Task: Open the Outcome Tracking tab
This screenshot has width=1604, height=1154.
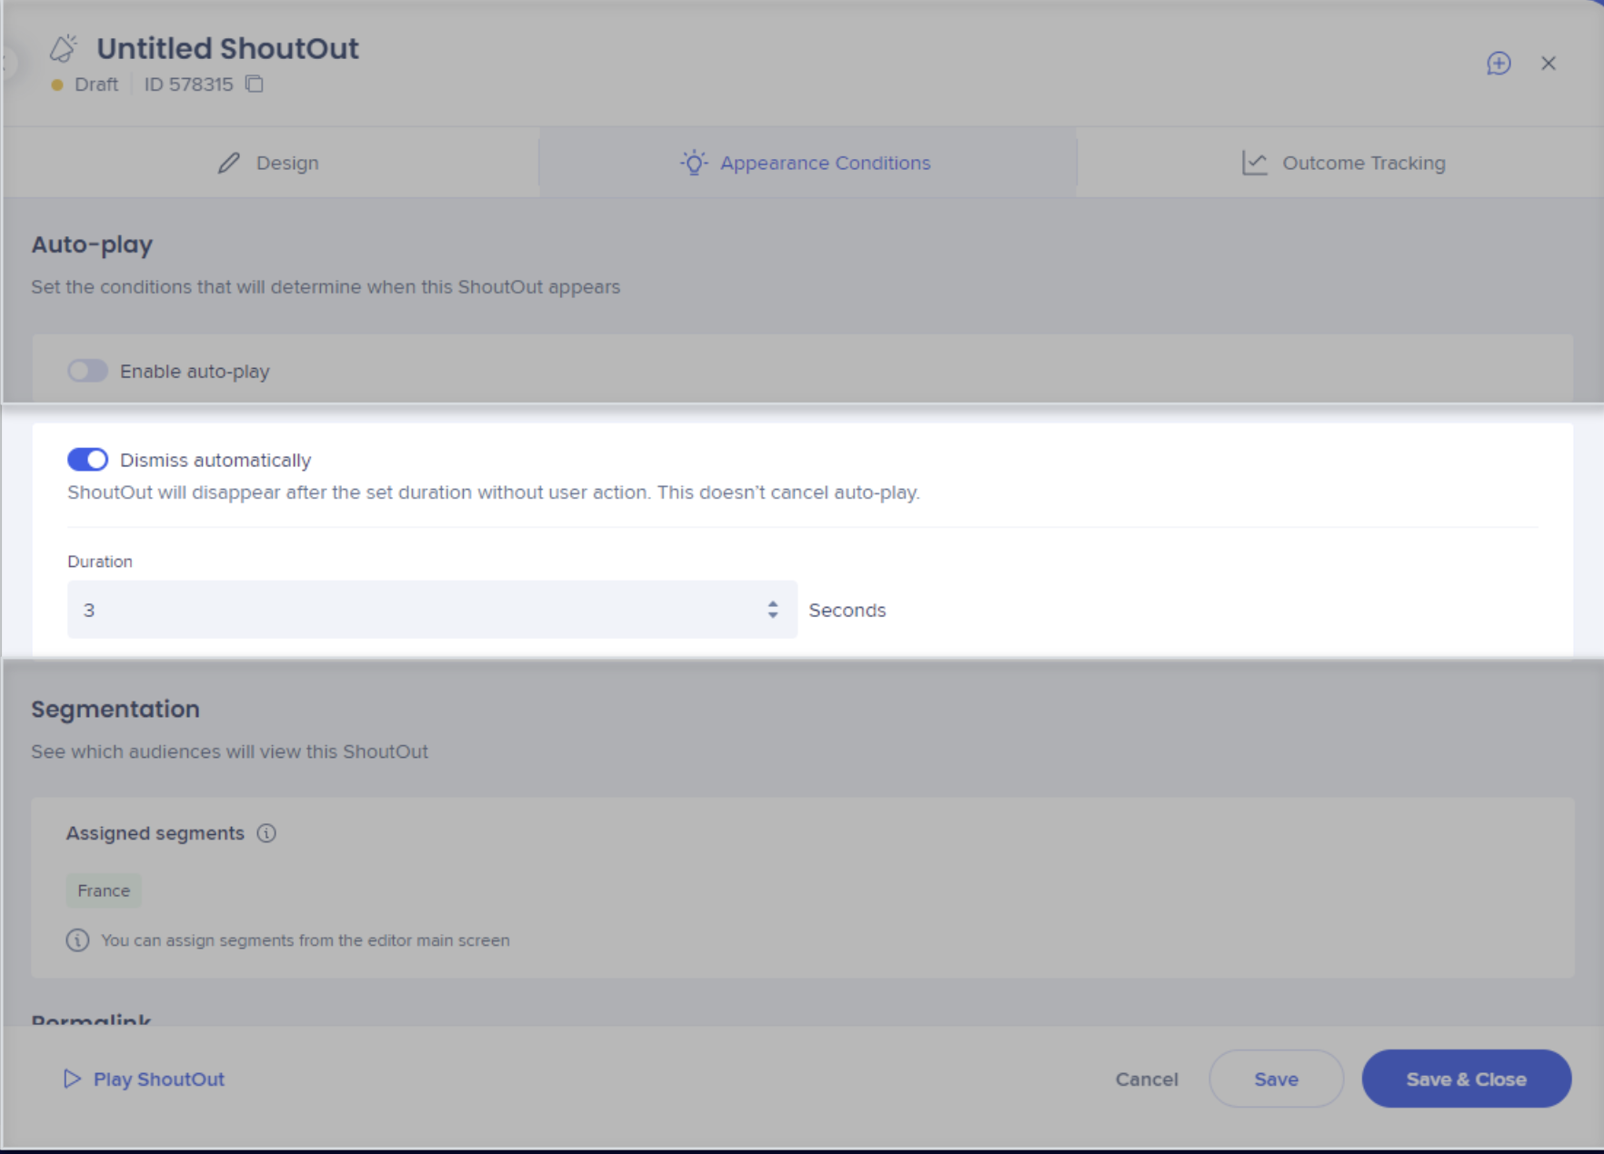Action: click(1342, 164)
